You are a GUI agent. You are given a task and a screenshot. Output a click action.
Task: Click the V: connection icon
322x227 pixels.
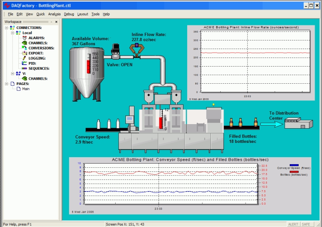[x=18, y=73]
